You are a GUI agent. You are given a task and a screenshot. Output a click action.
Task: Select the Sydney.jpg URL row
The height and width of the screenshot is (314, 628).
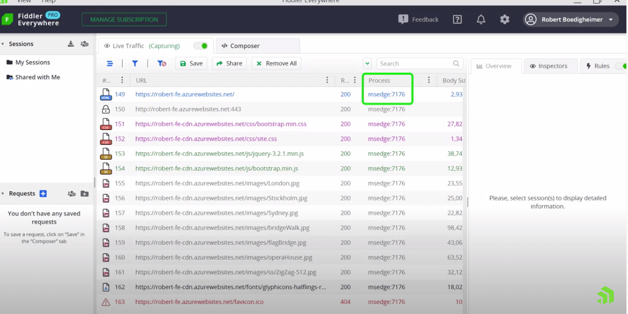coord(217,213)
